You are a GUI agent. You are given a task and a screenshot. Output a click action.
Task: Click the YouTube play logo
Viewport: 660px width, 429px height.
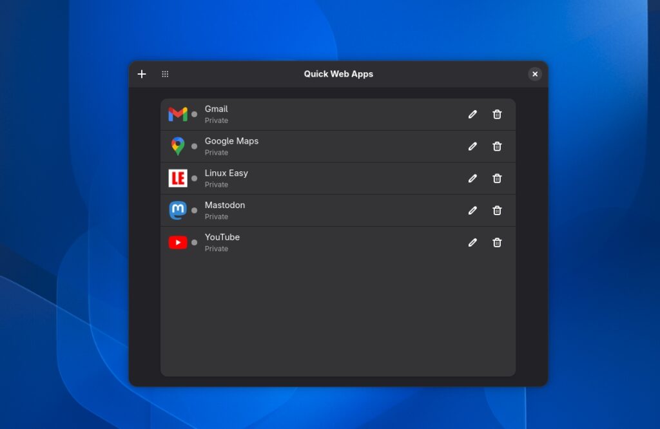point(178,242)
